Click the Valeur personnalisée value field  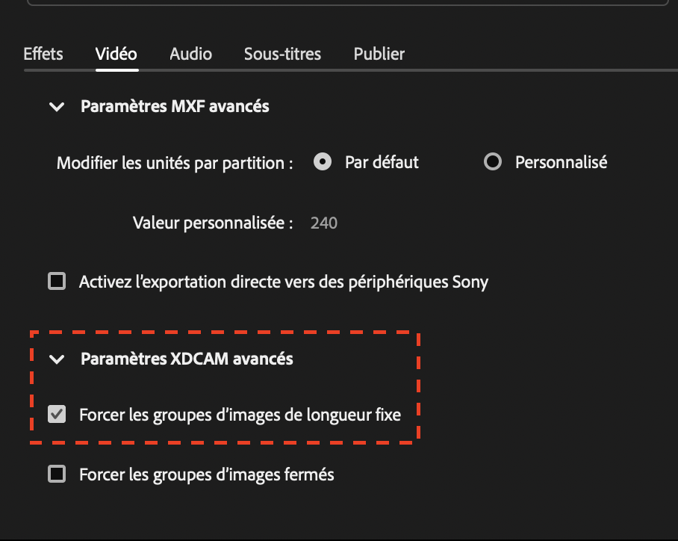323,222
